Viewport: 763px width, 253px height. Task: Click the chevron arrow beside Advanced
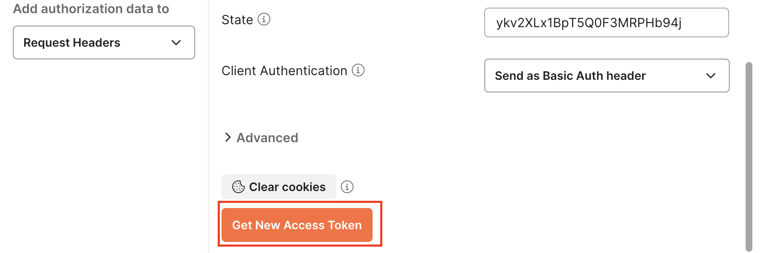228,137
